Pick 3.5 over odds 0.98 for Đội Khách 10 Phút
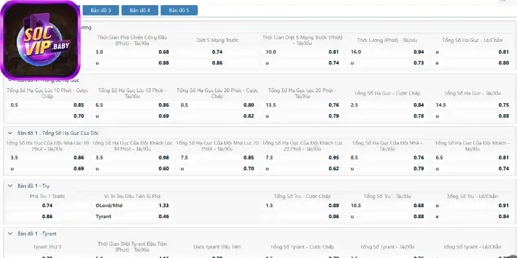Screen dimensions: 517x258 (132, 157)
